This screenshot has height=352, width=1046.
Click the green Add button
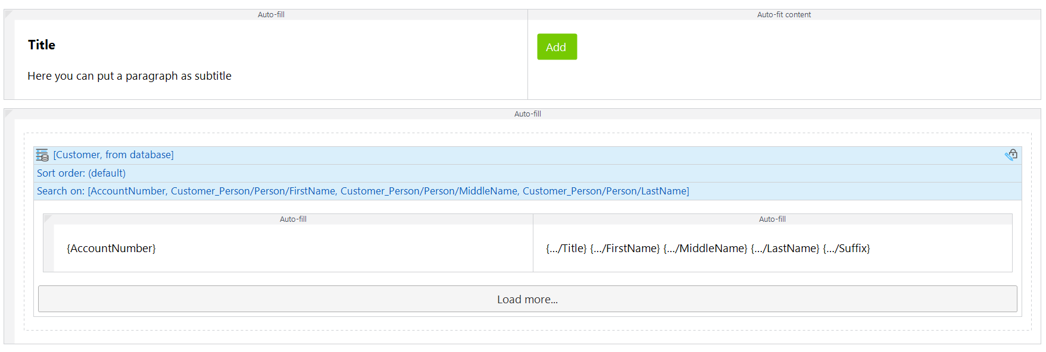pos(557,47)
